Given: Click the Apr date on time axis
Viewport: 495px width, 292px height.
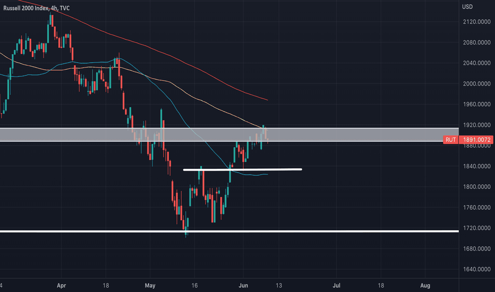Looking at the screenshot, I should [61, 286].
